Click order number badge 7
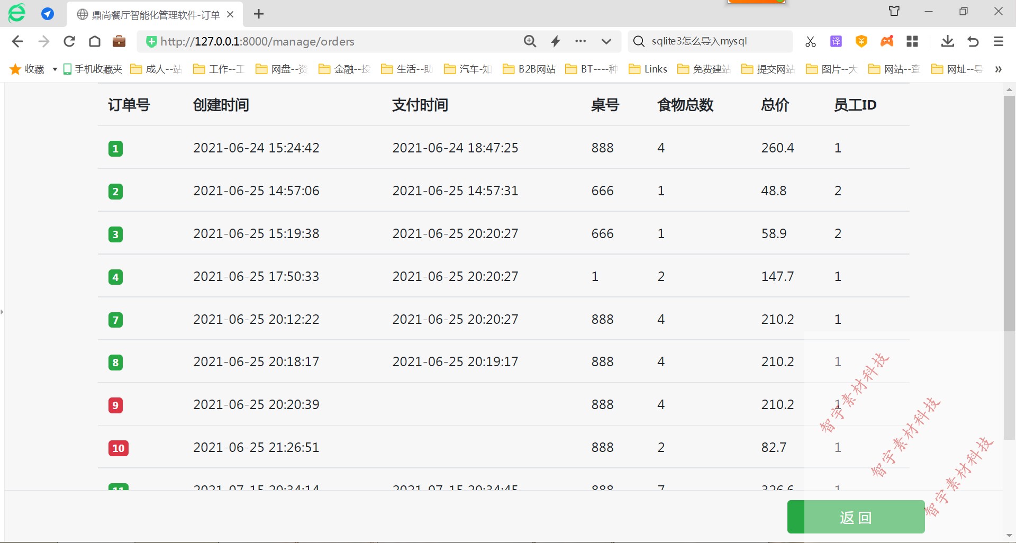The image size is (1016, 543). (115, 320)
